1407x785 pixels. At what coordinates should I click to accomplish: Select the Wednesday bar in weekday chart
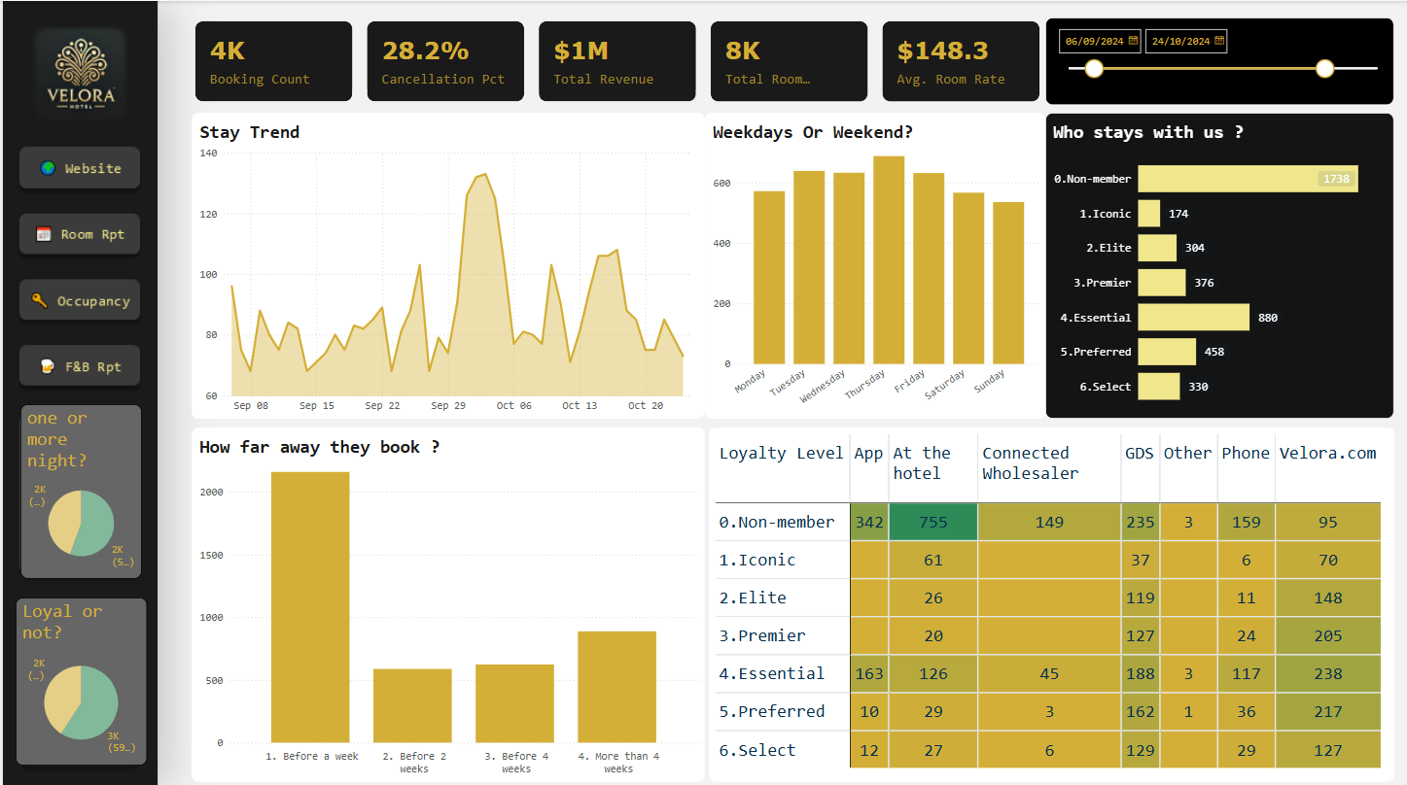click(x=849, y=268)
